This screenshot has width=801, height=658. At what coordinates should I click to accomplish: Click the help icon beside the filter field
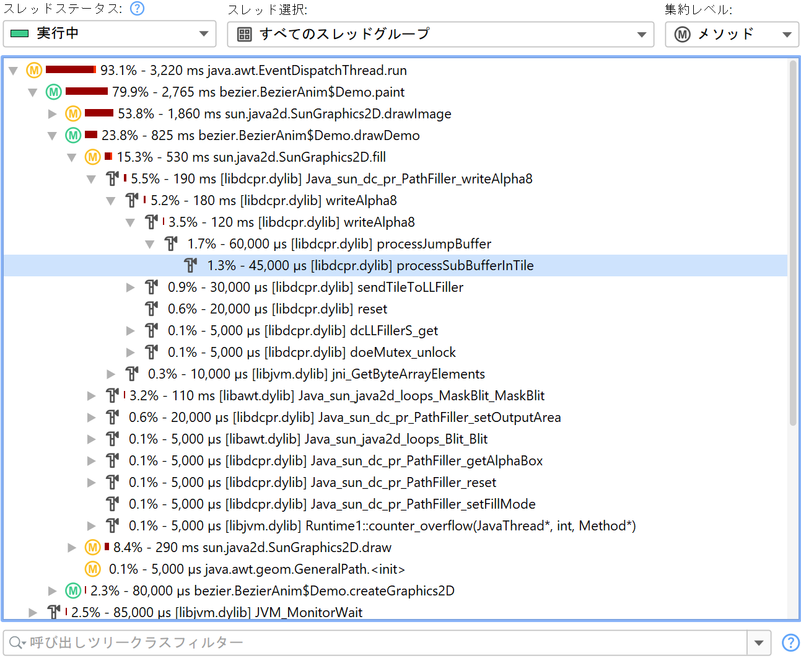tap(790, 643)
